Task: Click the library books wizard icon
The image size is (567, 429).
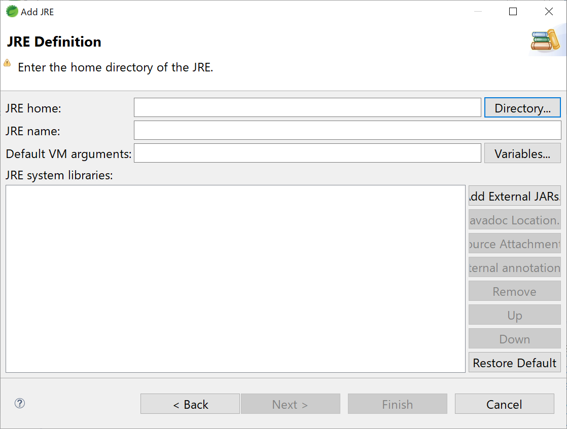Action: [545, 40]
